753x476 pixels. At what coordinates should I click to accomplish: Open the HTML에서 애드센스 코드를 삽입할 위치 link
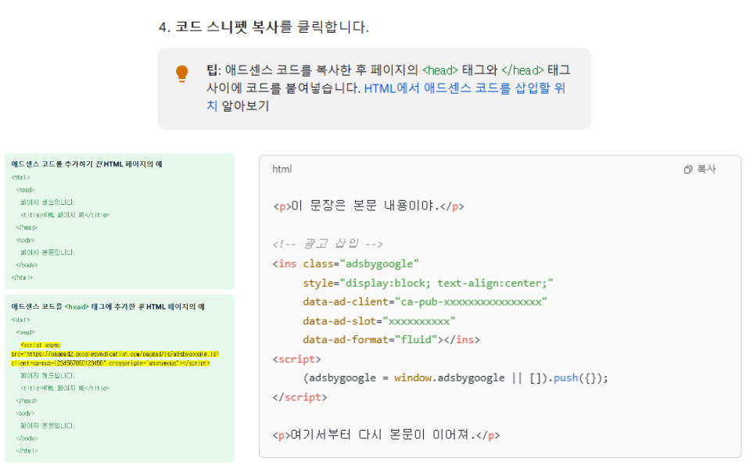(464, 88)
